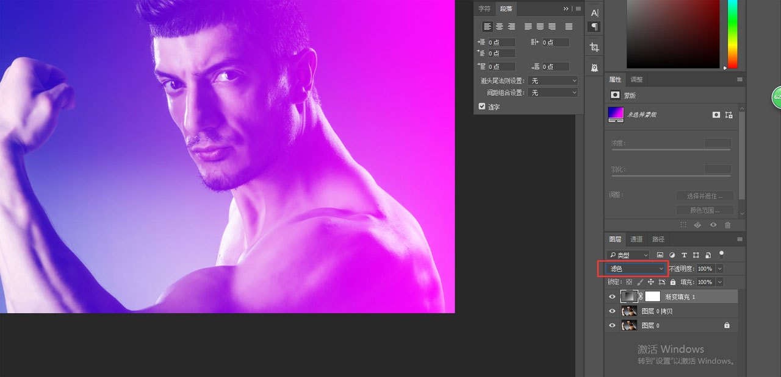
Task: Choose justify last right paragraph icon
Action: point(552,26)
